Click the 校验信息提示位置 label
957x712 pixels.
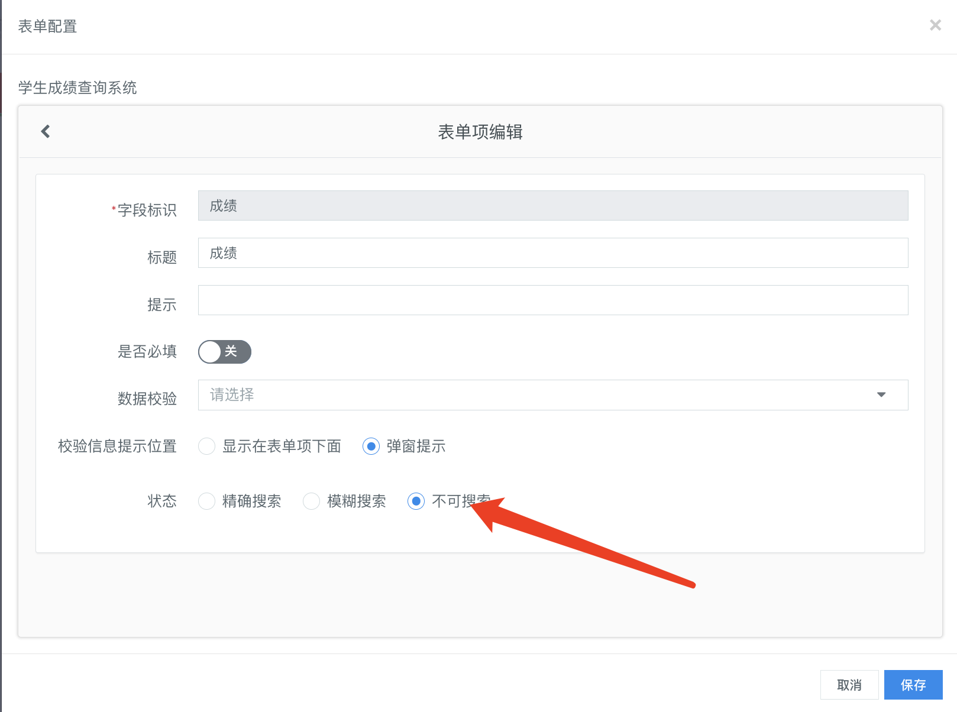[x=117, y=446]
